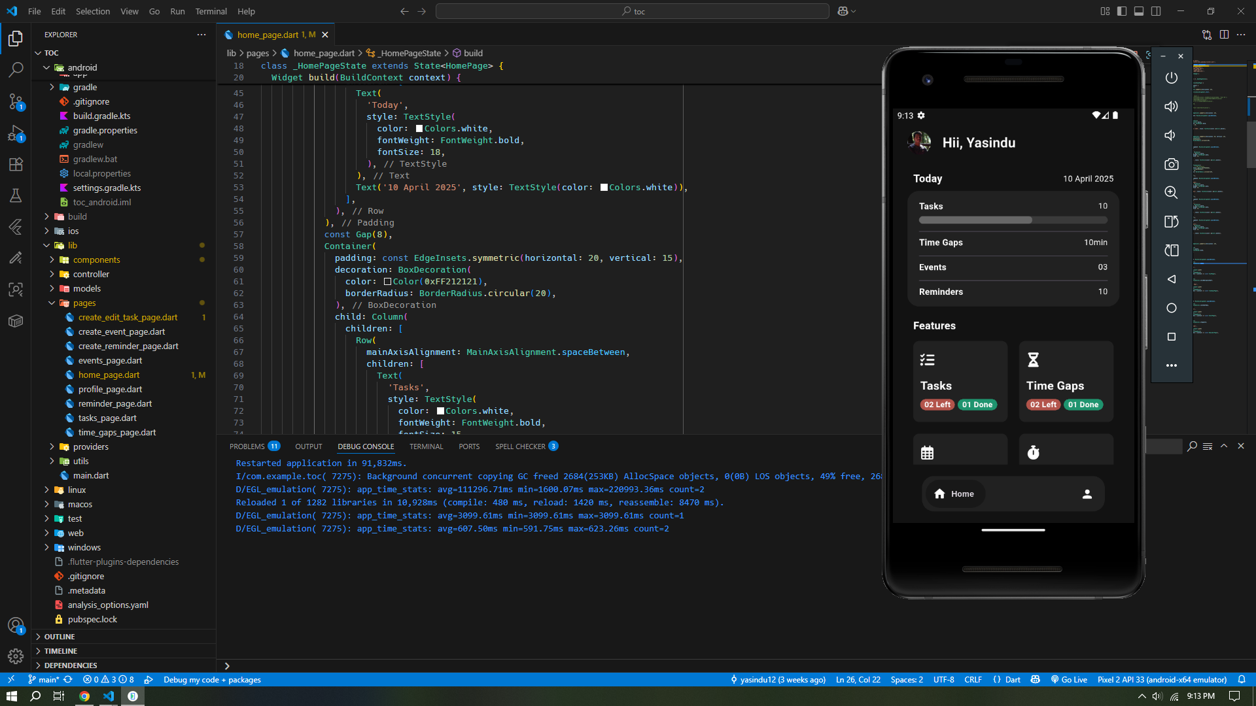This screenshot has height=706, width=1256.
Task: Toggle Secondary Side Bar layout button
Action: [x=1156, y=11]
